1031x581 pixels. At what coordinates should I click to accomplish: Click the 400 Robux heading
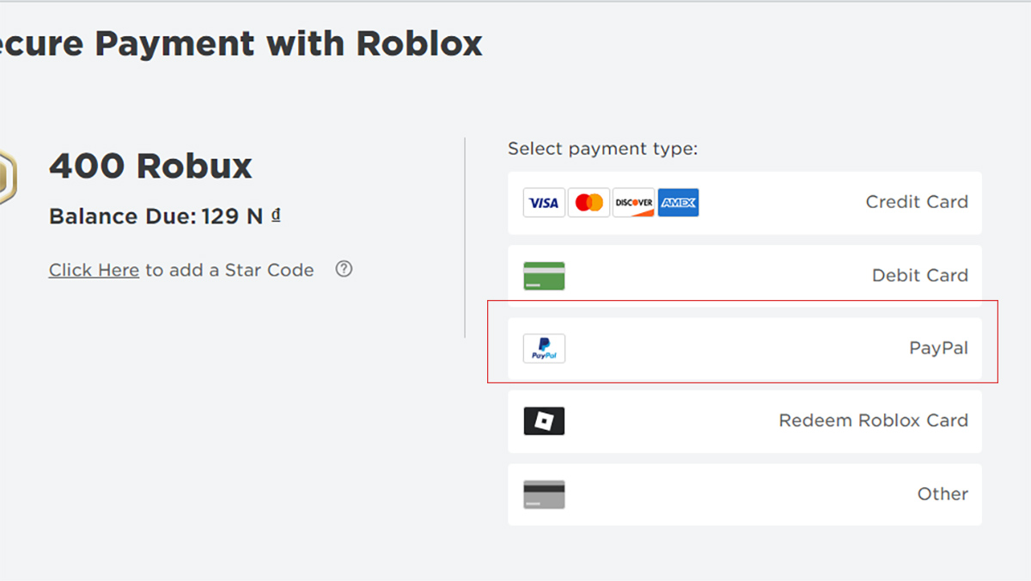tap(150, 166)
